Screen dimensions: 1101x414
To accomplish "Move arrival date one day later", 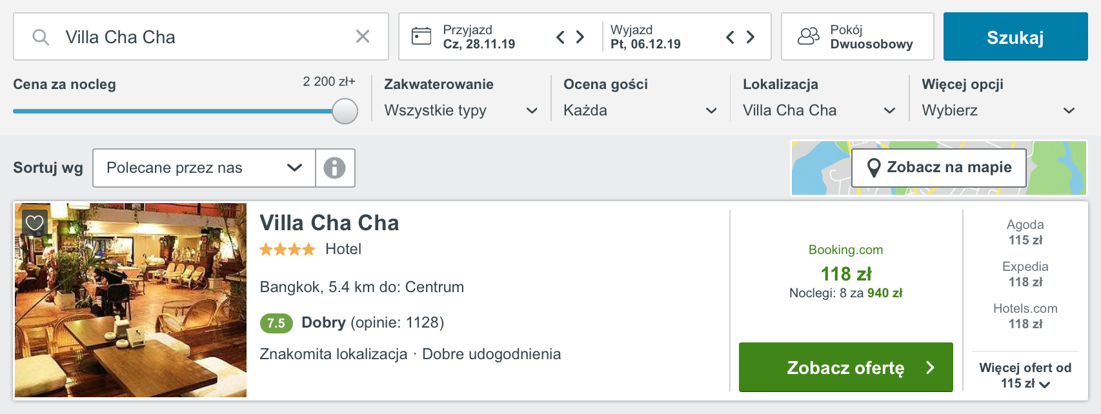I will [x=580, y=37].
